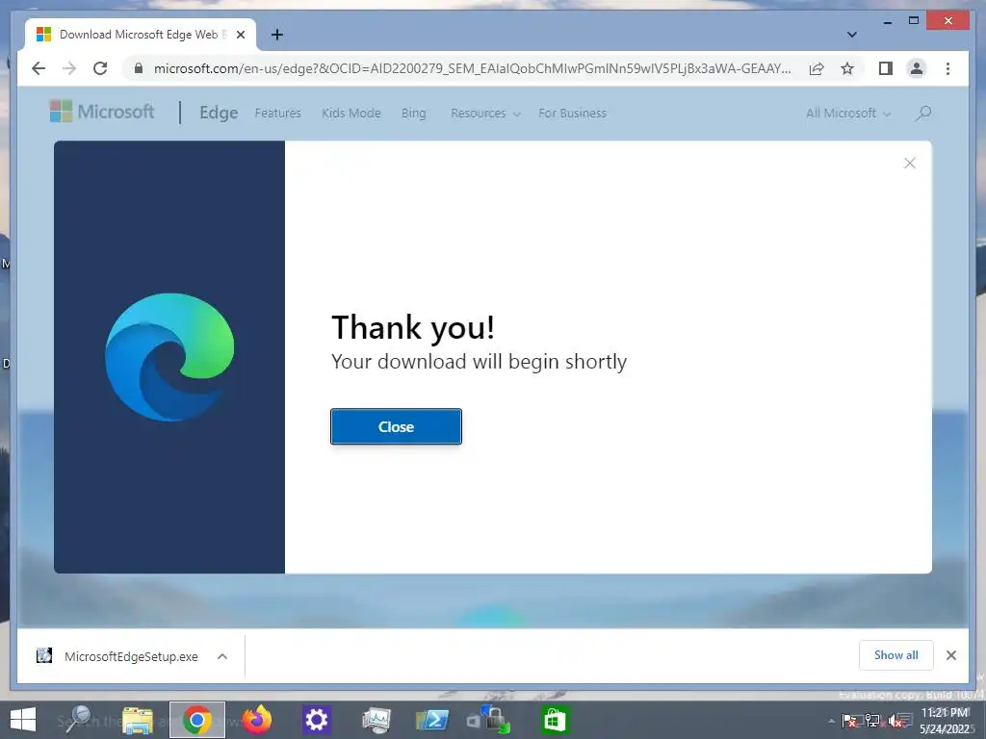
Task: Go back using browser back arrow
Action: (39, 68)
